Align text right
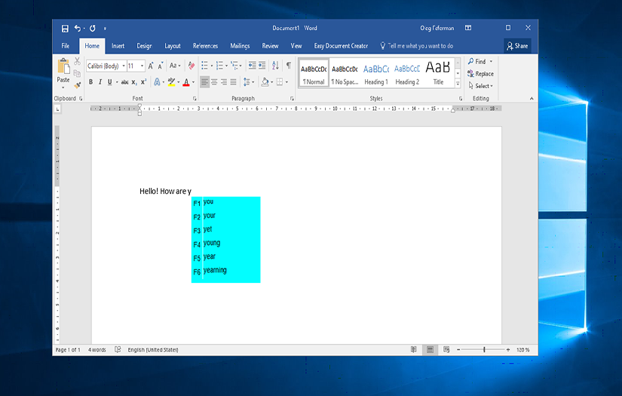 224,82
